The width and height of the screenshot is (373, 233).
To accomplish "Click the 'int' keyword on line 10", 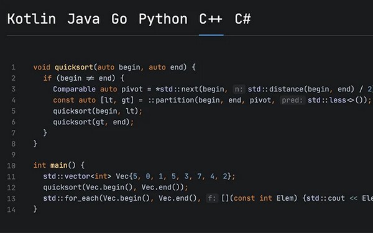I will [40, 165].
